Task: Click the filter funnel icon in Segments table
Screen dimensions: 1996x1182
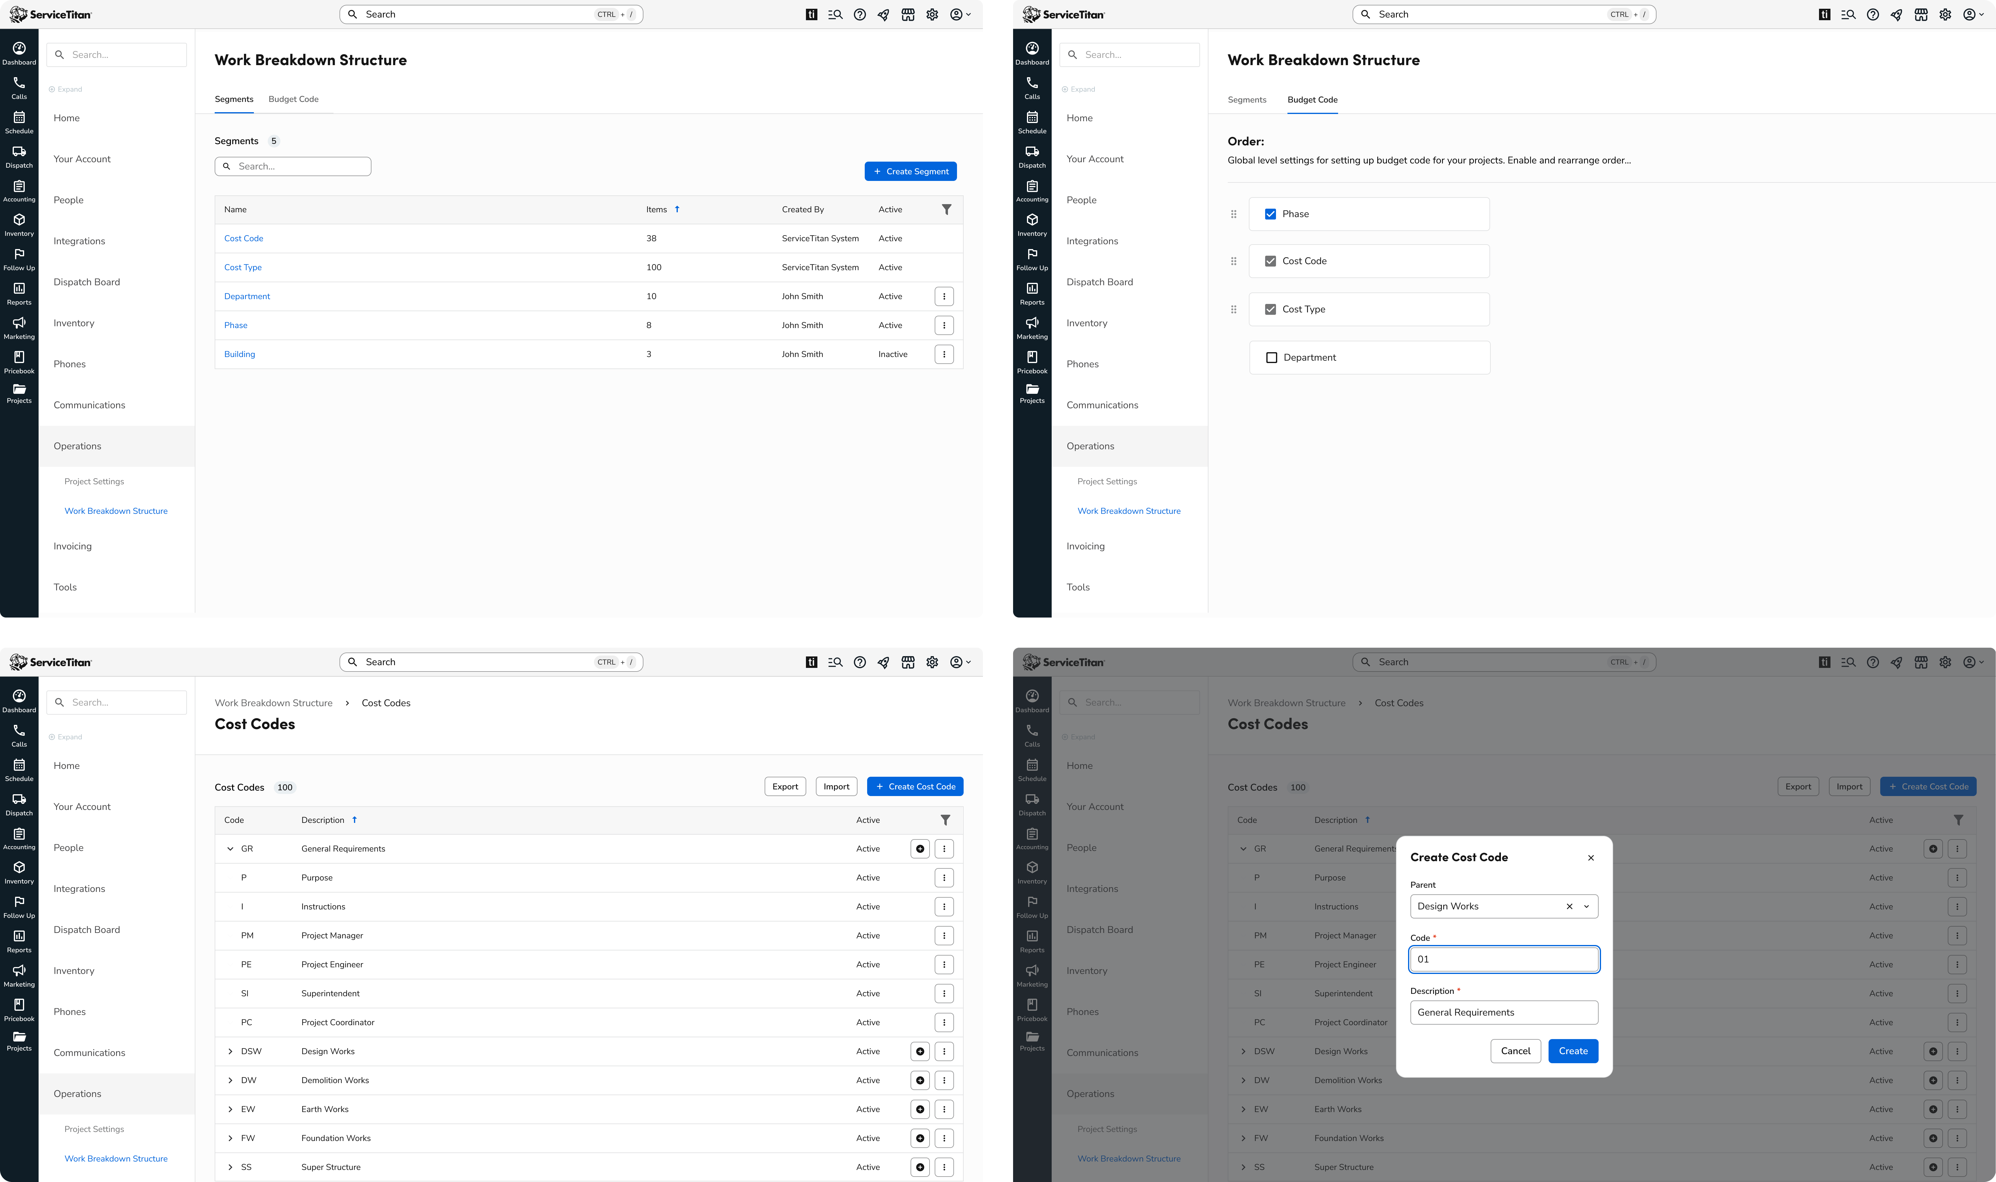Action: [x=946, y=210]
